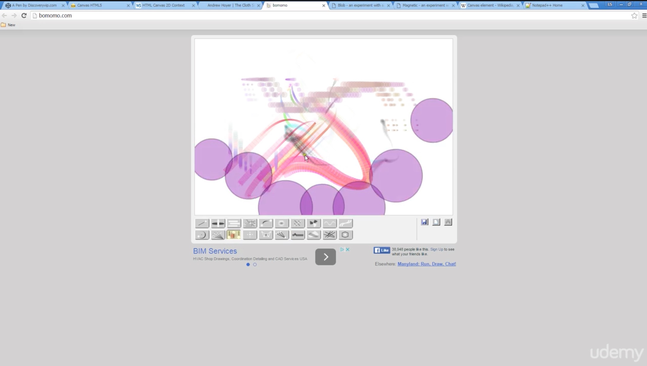Screen dimensions: 647x366
Task: Open the Canvas element - Wikipedia tab
Action: point(488,5)
